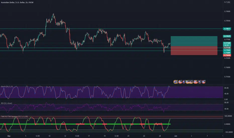Image resolution: width=234 pixels, height=138 pixels.
Task: Select the green TTM-Squeeze zero line bar
Action: pyautogui.click(x=85, y=124)
